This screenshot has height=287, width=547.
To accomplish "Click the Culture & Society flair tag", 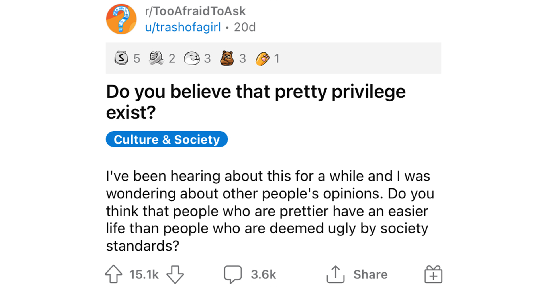I will click(x=167, y=139).
